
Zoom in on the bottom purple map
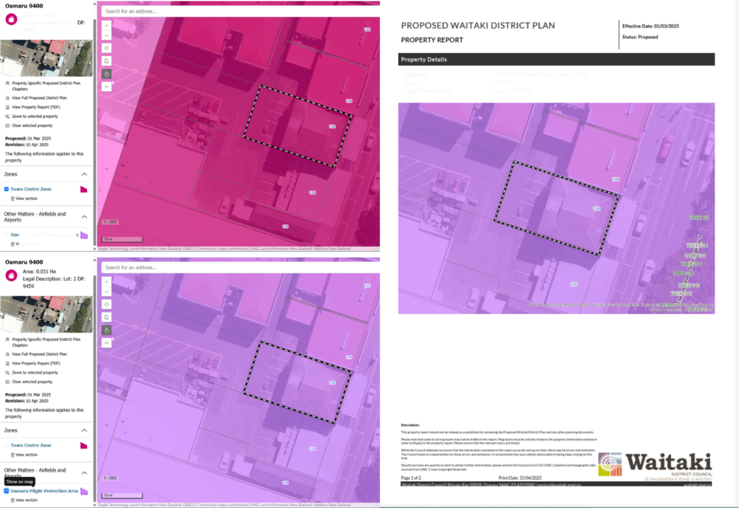pyautogui.click(x=106, y=282)
